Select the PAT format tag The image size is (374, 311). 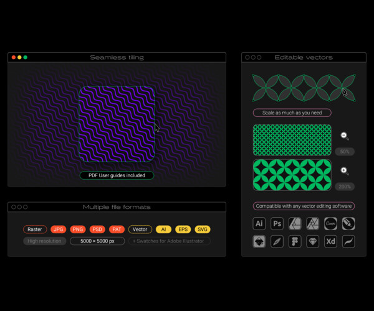tap(117, 230)
